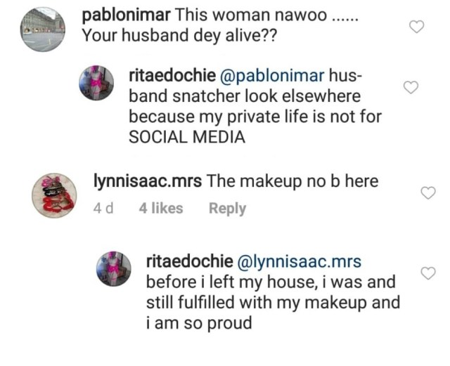Image resolution: width=450 pixels, height=366 pixels.
Task: Reply to lynnisaac.mrs comment
Action: coord(227,208)
